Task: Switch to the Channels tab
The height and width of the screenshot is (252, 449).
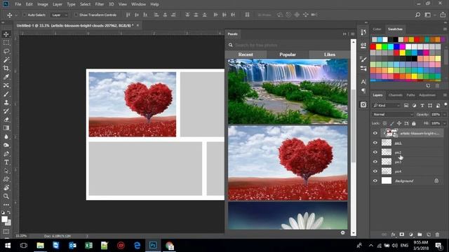Action: click(396, 95)
